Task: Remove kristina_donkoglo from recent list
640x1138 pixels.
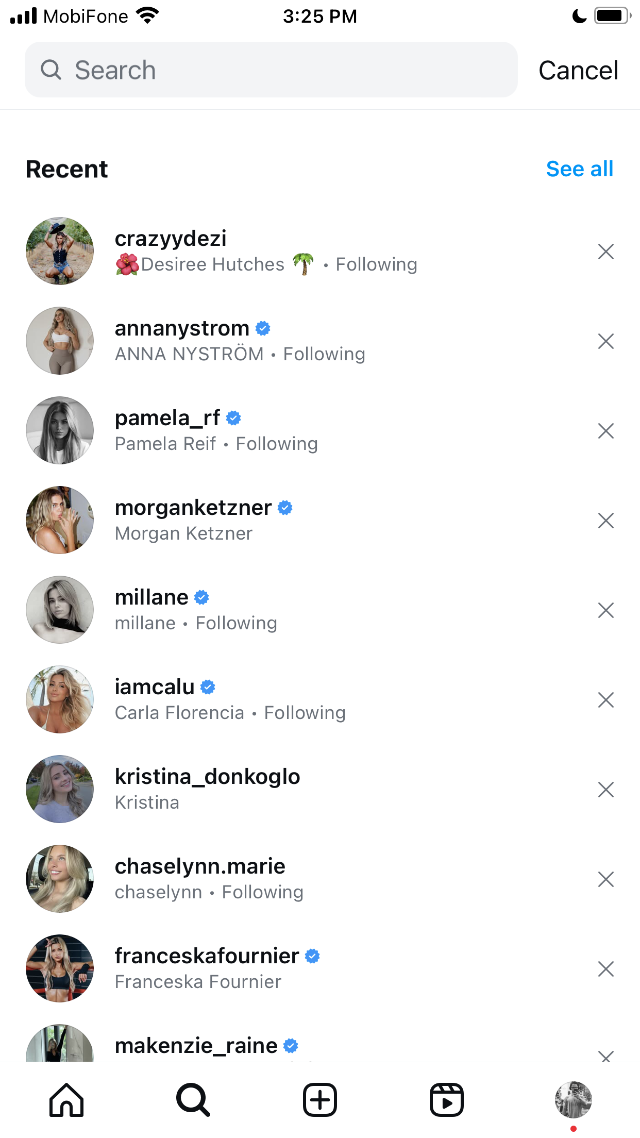Action: pos(606,790)
